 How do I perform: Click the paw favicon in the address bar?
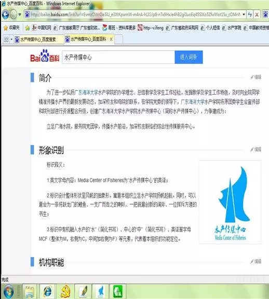(28, 15)
